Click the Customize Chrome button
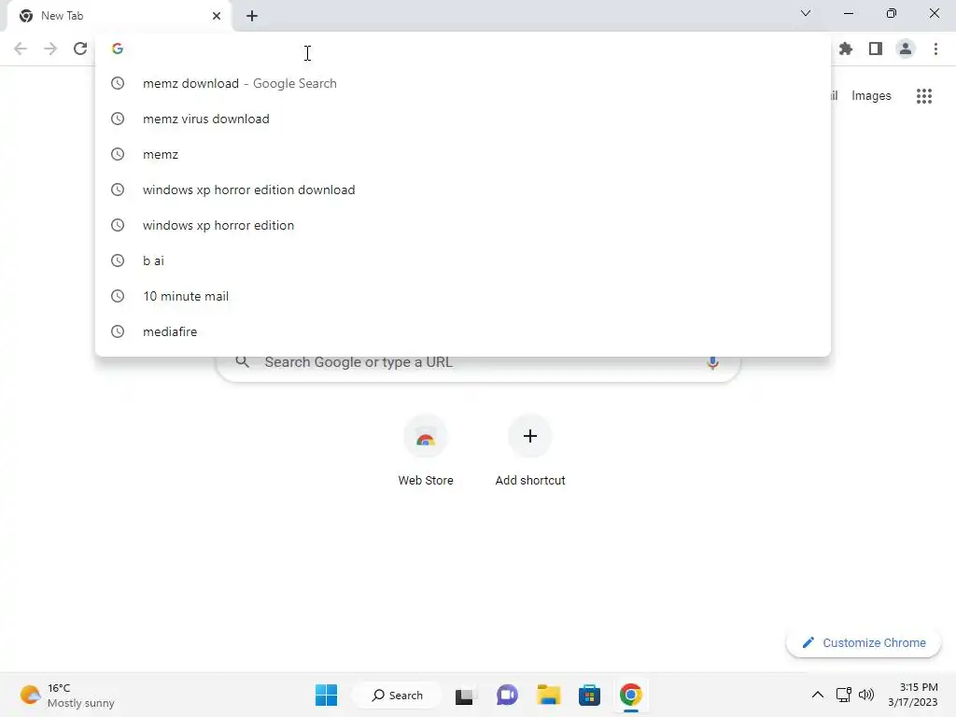 coord(864,642)
